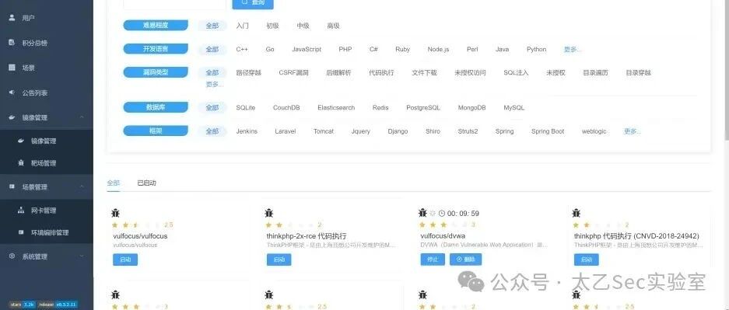The height and width of the screenshot is (310, 729).
Task: Start the thinkphp-2x-rce image
Action: 279,259
